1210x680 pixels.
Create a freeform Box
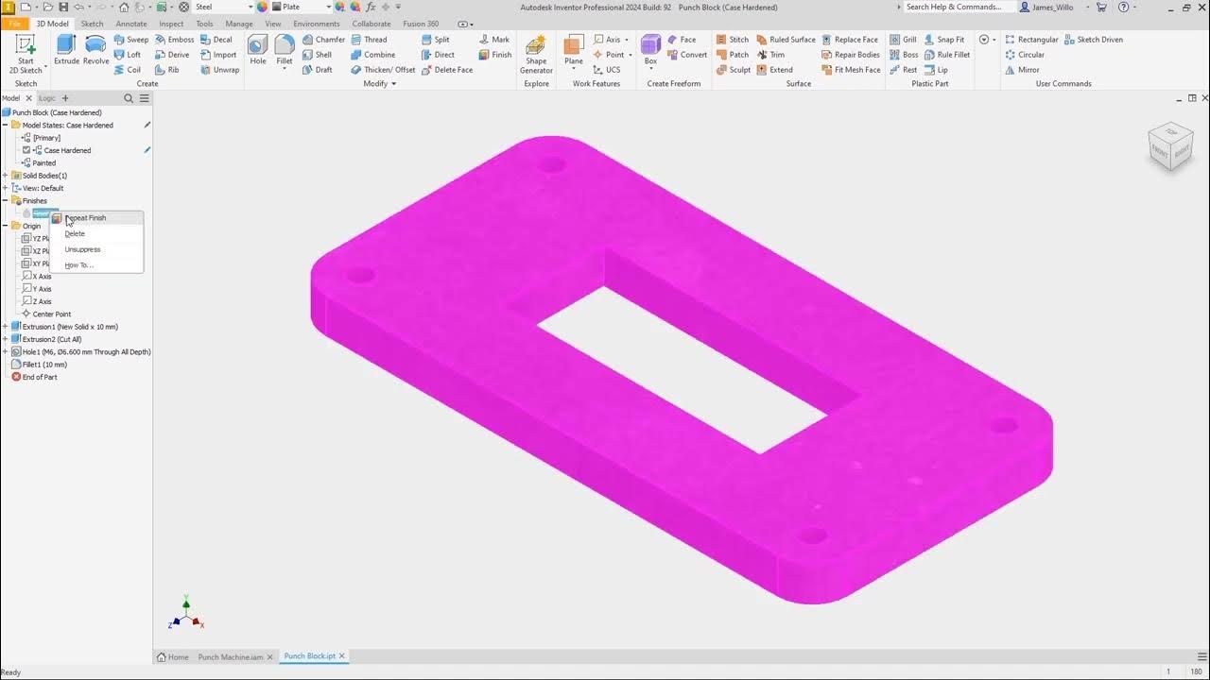click(650, 50)
